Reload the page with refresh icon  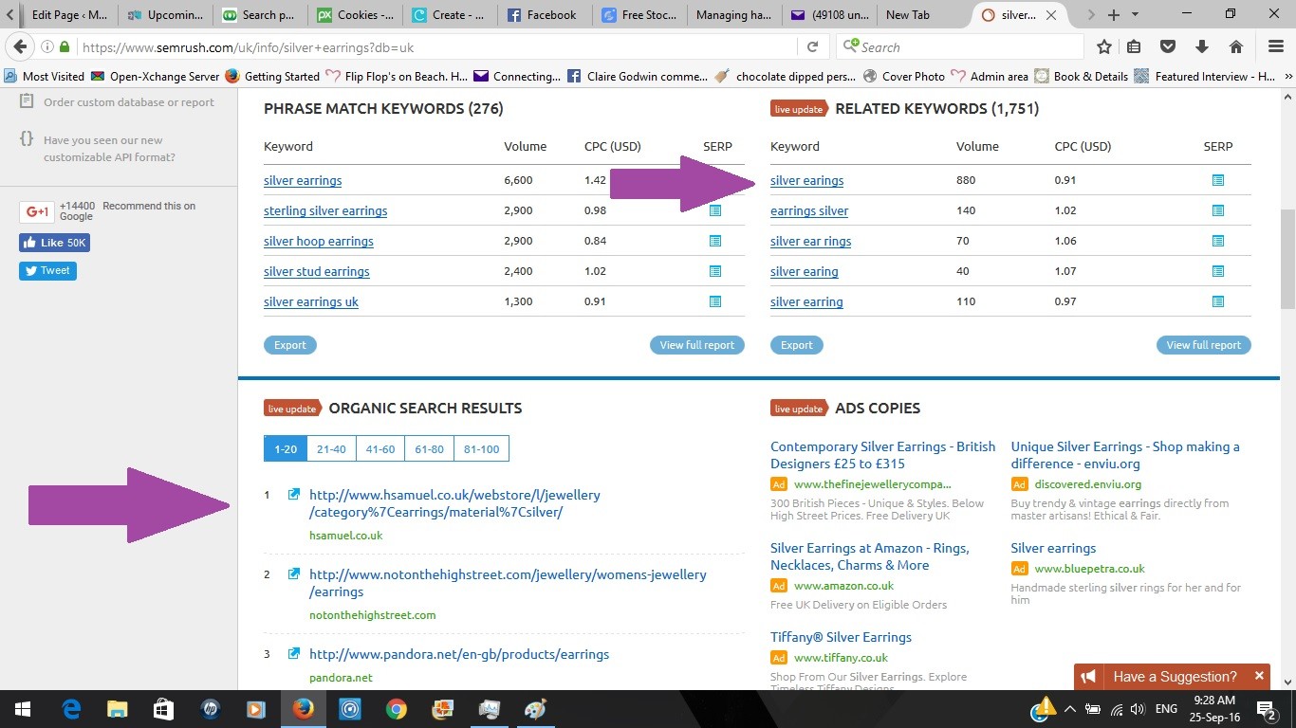pyautogui.click(x=813, y=46)
